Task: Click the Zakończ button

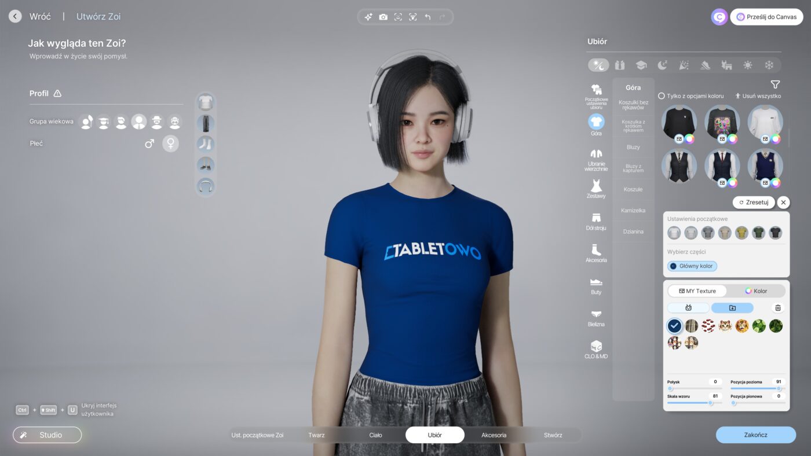Action: click(755, 435)
